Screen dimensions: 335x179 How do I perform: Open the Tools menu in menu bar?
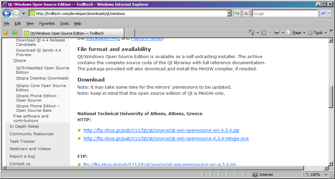pos(64,23)
